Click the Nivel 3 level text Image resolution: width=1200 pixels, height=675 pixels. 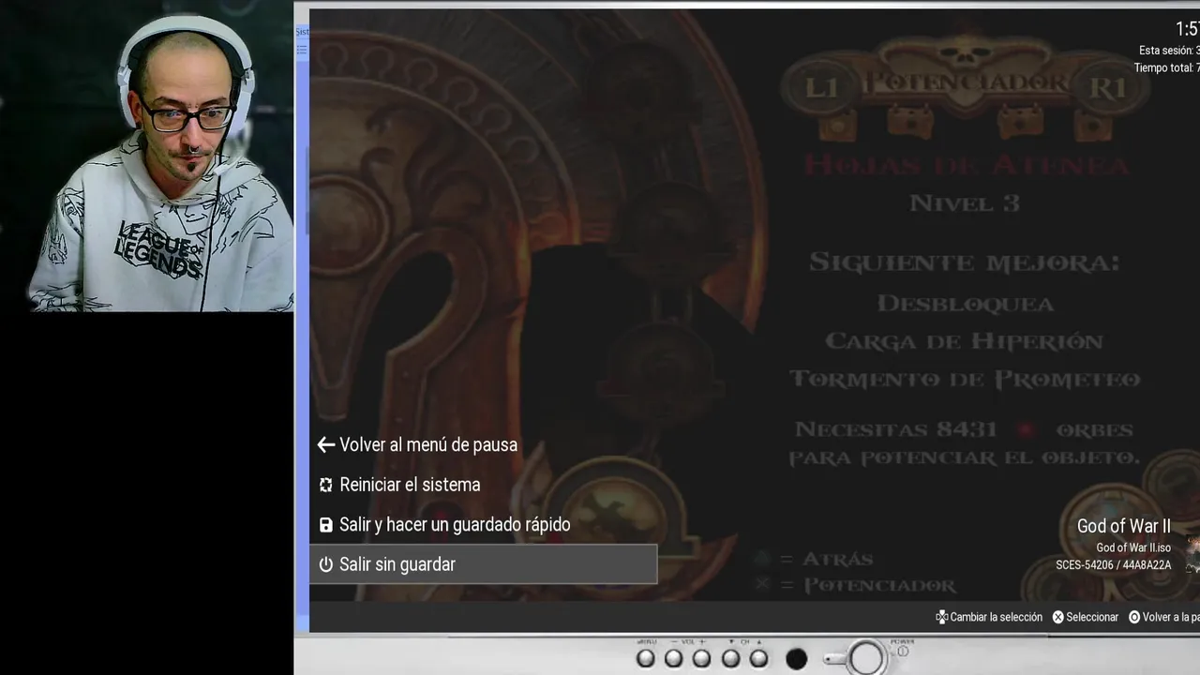tap(965, 202)
